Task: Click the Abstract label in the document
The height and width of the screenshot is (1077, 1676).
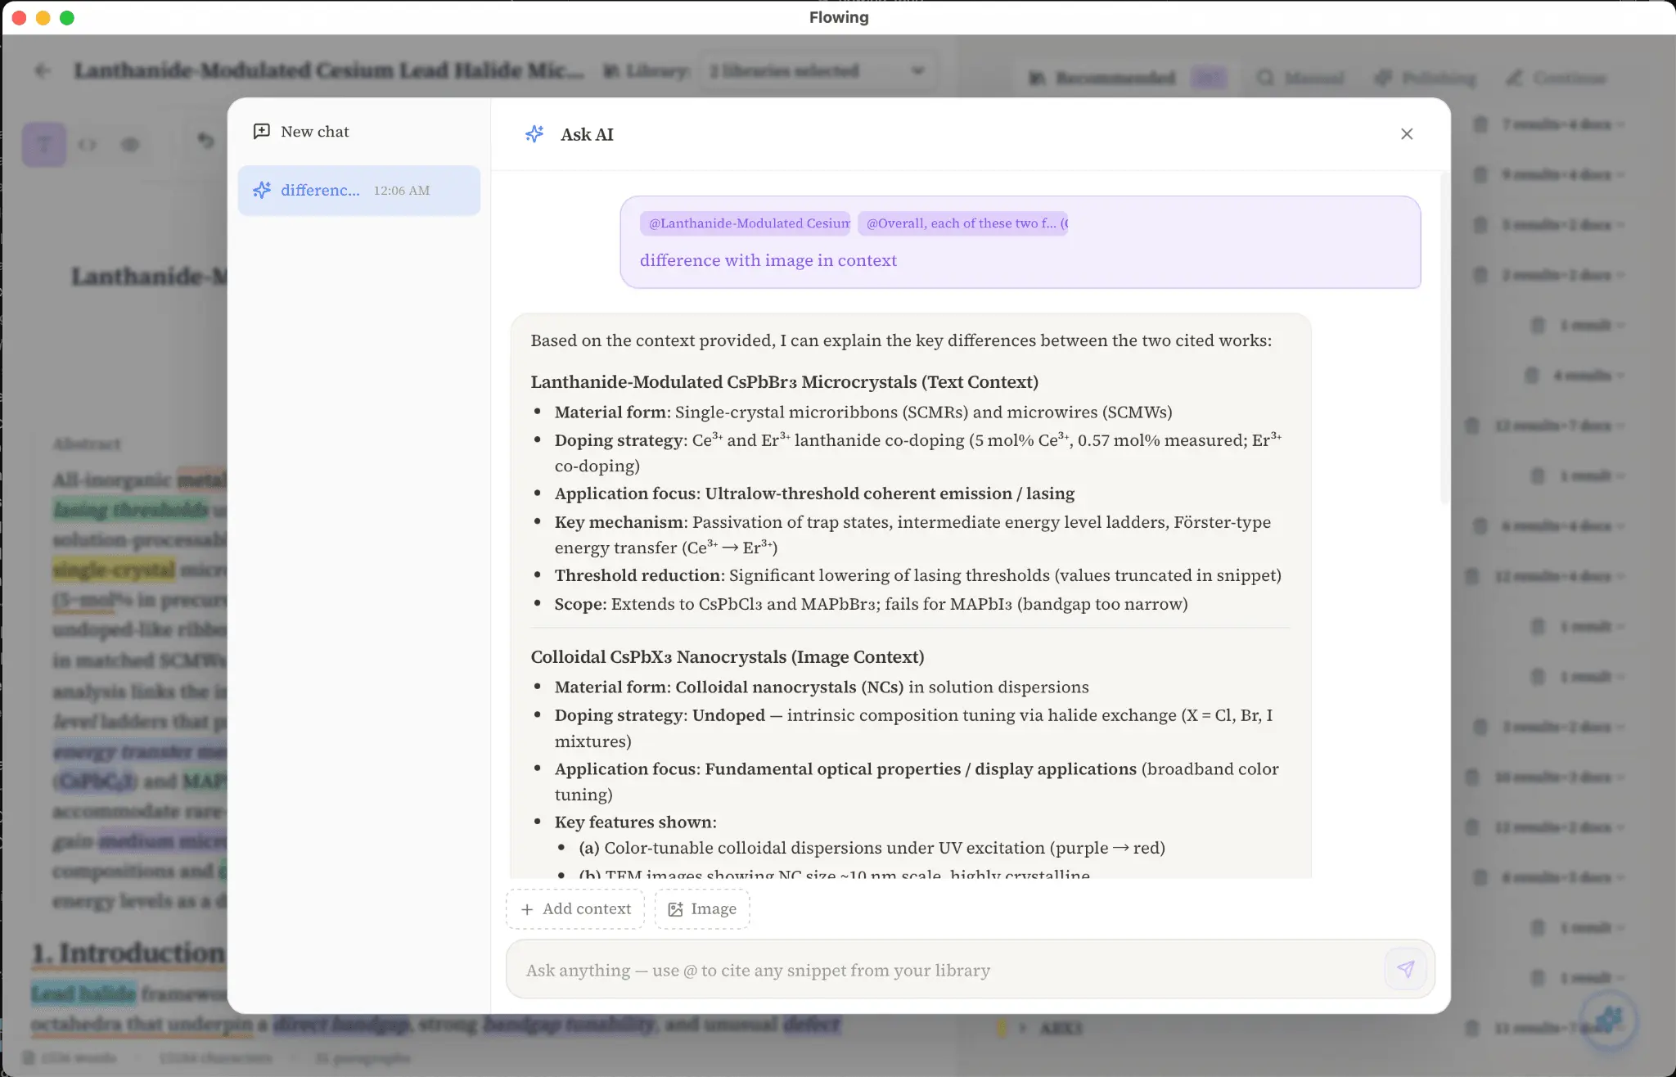Action: [x=87, y=444]
